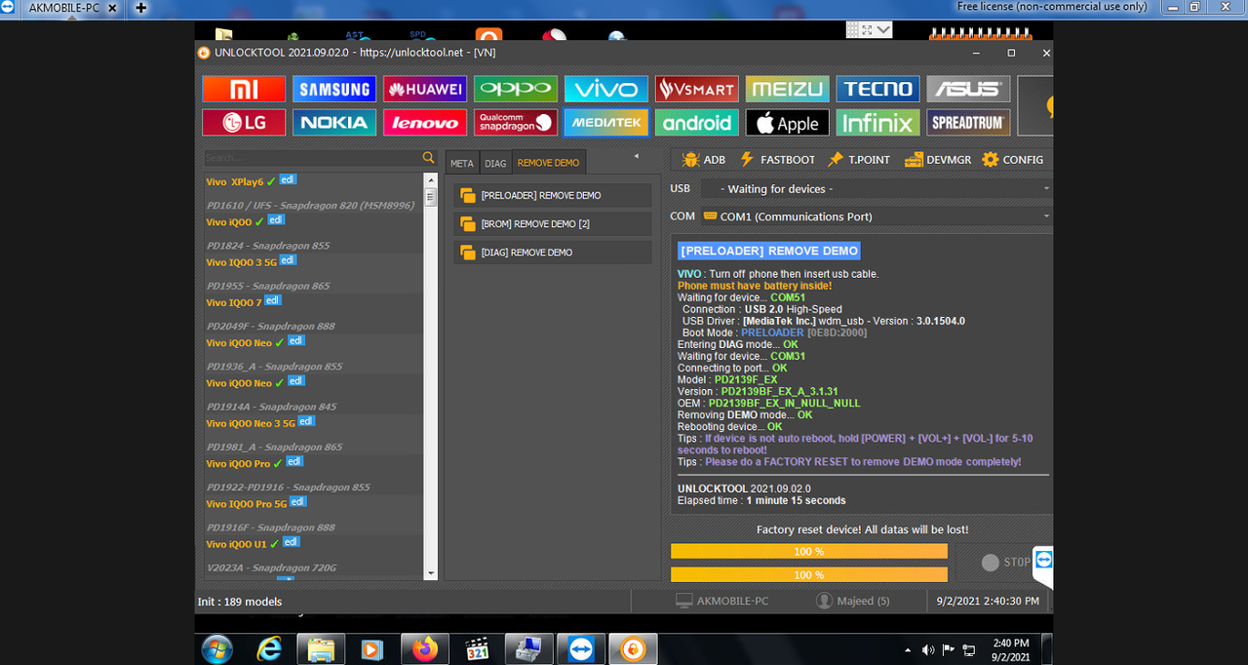This screenshot has width=1248, height=665.
Task: Run [BROM] REMOVE DEMO [2]
Action: (x=553, y=224)
